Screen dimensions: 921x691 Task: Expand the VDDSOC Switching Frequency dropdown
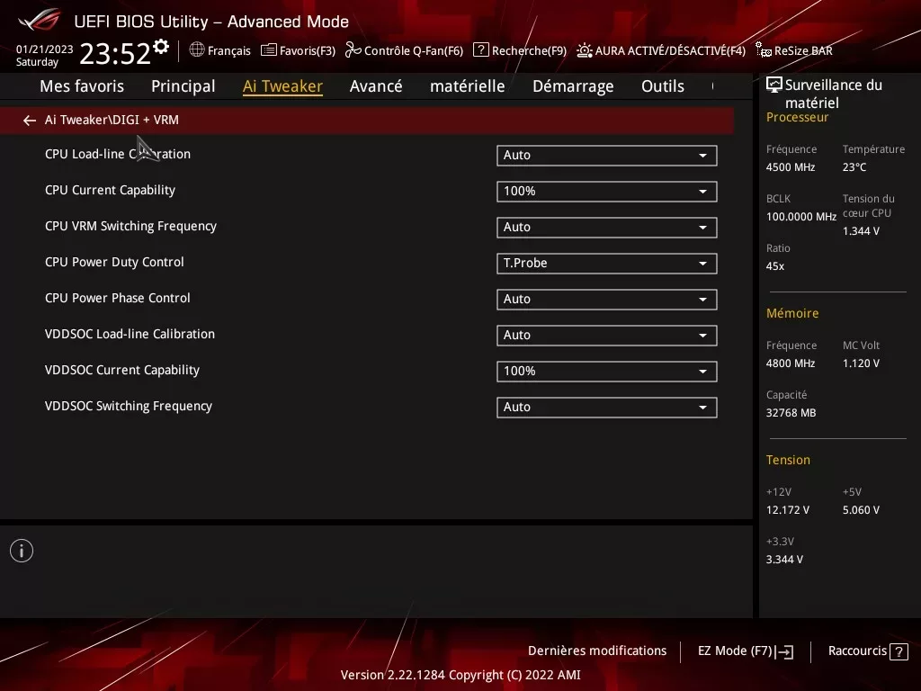point(606,407)
